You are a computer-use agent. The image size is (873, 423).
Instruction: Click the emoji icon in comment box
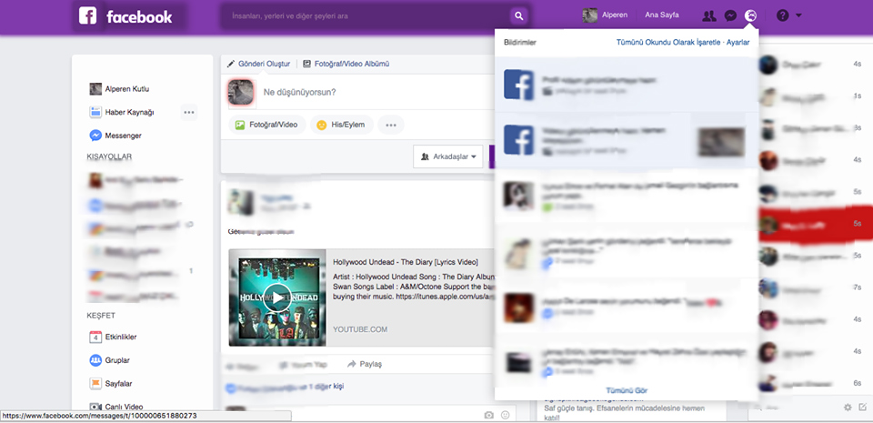coord(505,415)
